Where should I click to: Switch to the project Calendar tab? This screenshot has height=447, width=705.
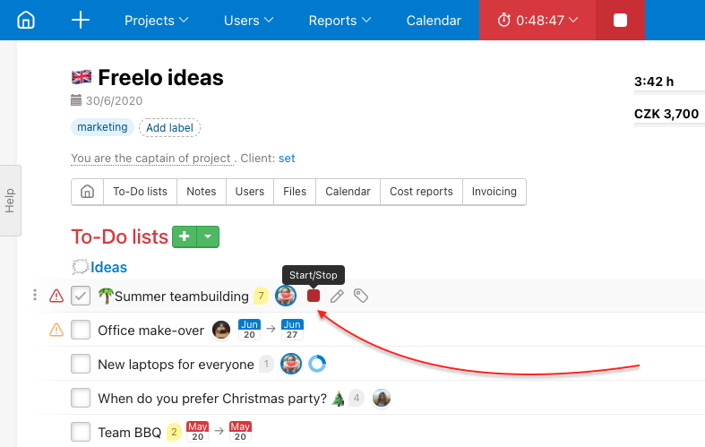click(x=348, y=192)
